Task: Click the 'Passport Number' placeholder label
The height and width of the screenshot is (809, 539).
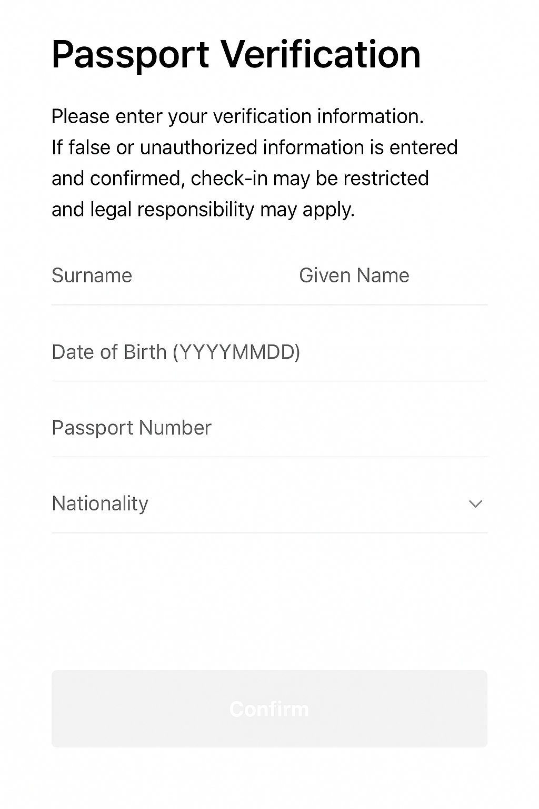Action: 131,428
